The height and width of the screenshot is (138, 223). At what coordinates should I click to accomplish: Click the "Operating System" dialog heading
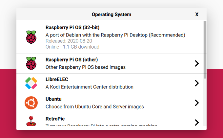(111, 14)
